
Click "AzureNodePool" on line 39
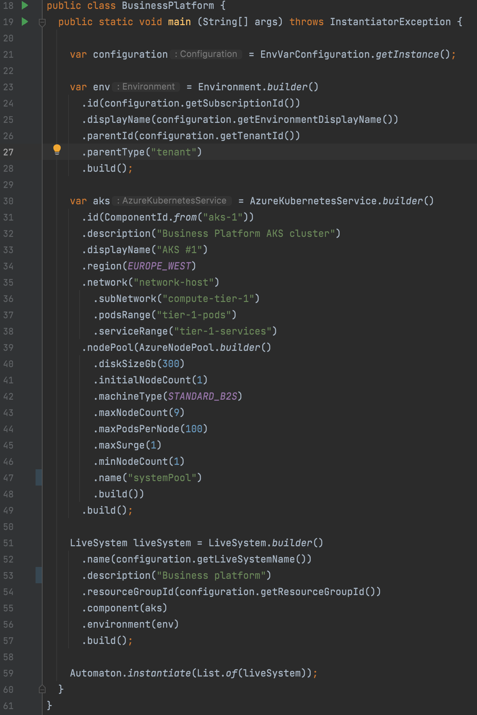pos(177,348)
